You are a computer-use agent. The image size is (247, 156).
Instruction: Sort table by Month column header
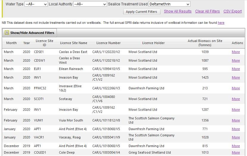(11, 43)
